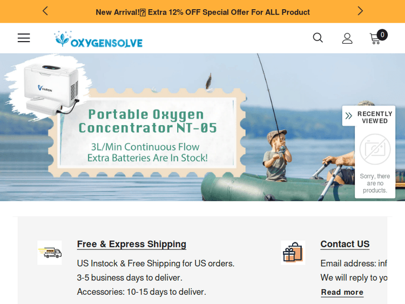Open the Contact US heading link
The image size is (405, 304).
pos(345,244)
